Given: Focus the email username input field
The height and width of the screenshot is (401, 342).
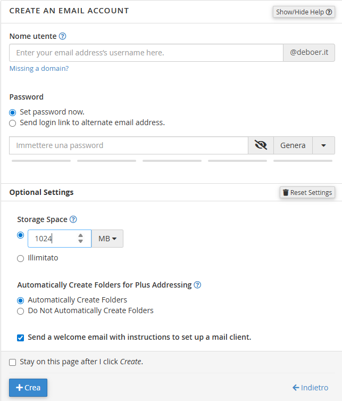Looking at the screenshot, I should point(146,53).
